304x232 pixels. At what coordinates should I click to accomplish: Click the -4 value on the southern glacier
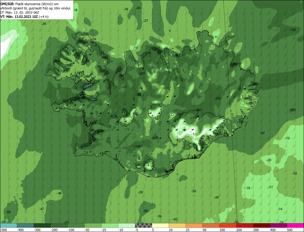pyautogui.click(x=147, y=165)
